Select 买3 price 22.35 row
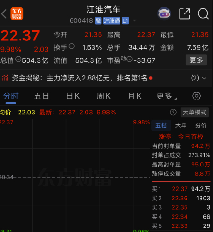Image resolution: width=213 pixels, height=232 pixels. pos(181,207)
